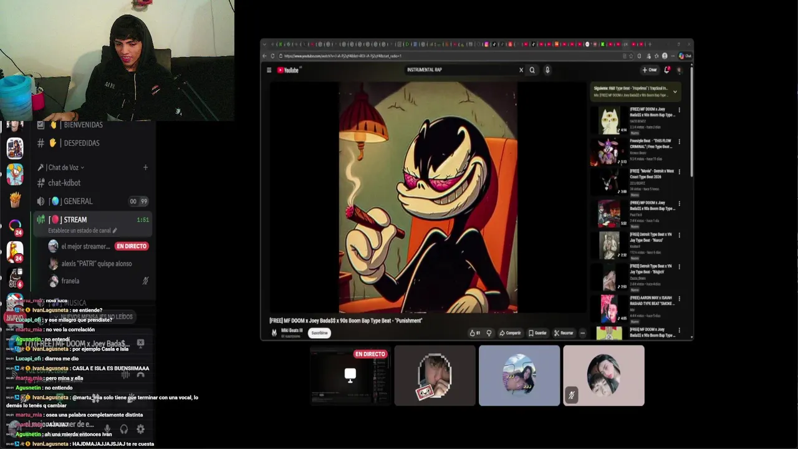The width and height of the screenshot is (798, 449).
Task: Click the Recortar button
Action: pos(564,333)
